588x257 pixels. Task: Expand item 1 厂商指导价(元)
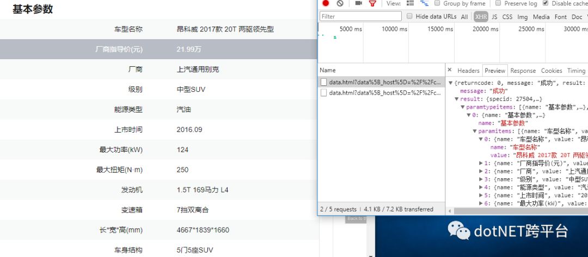pyautogui.click(x=481, y=163)
